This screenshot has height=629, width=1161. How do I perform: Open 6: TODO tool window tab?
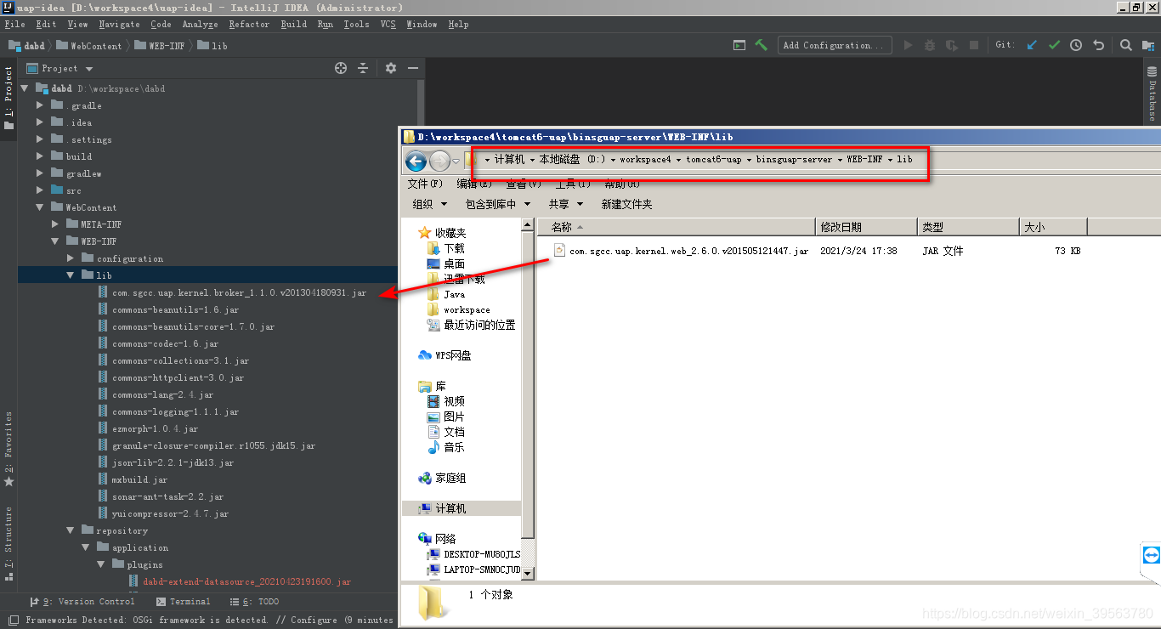tap(253, 601)
